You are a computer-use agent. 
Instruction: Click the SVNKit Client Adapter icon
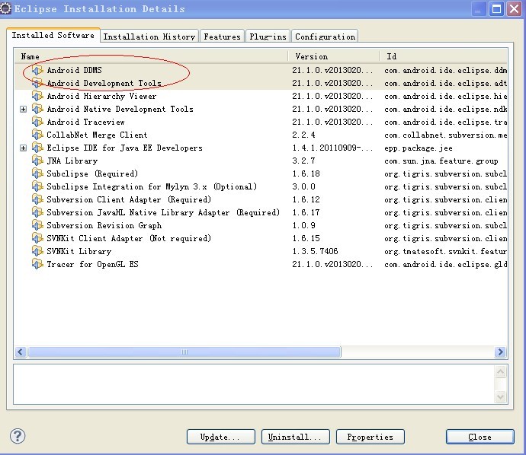point(37,238)
